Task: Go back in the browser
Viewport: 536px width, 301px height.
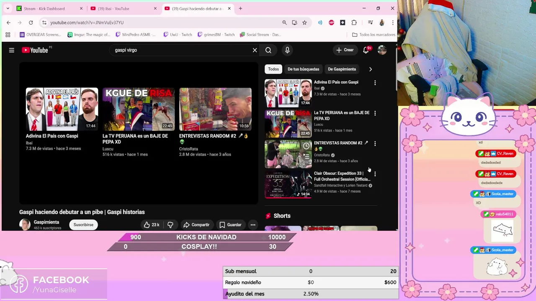Action: point(8,23)
